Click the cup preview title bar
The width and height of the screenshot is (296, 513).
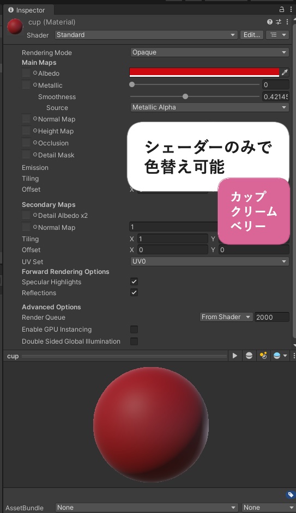point(116,356)
